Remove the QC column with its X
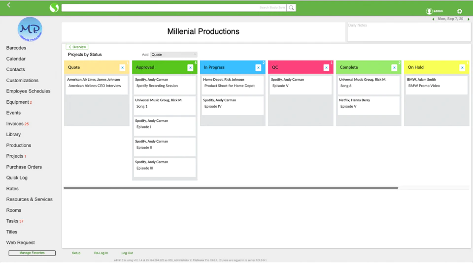Screen dimensions: 473x263 pos(326,68)
